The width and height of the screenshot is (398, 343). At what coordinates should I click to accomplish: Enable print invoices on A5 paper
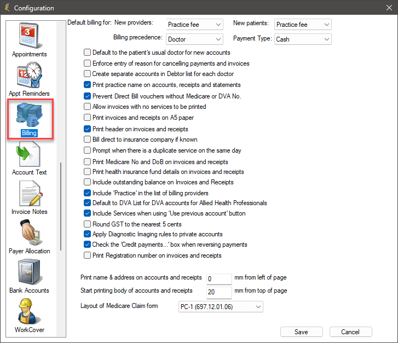tap(87, 117)
